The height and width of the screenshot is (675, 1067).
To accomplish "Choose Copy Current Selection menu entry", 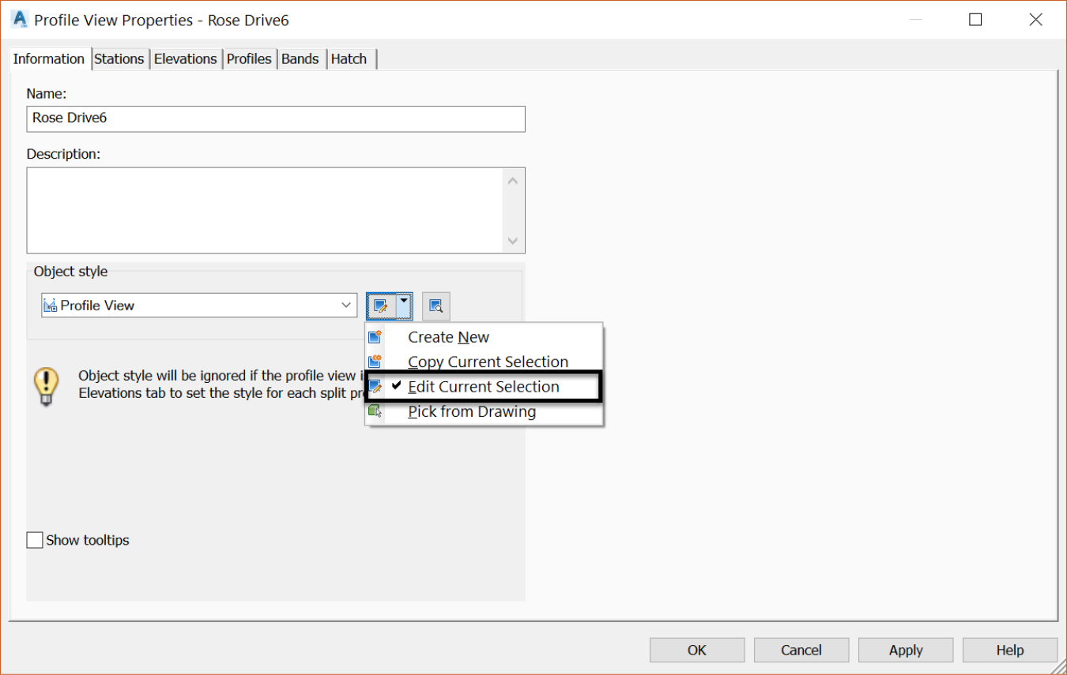I will (484, 362).
